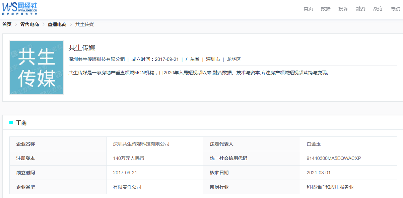
Task: Select the 科技推广和应用服务业 value
Action: 330,187
